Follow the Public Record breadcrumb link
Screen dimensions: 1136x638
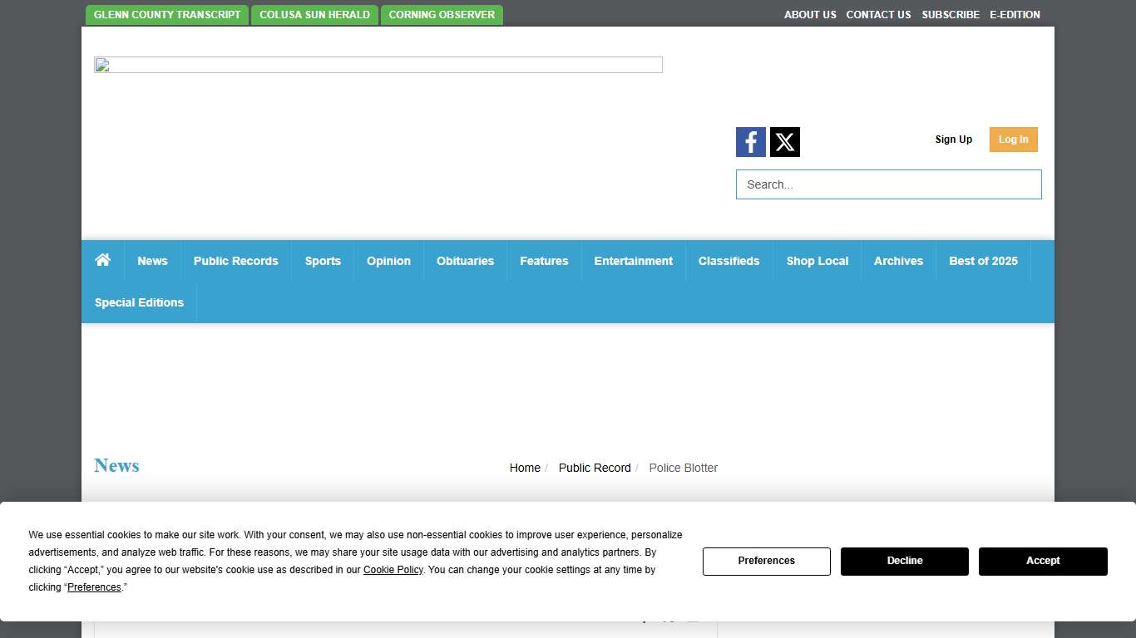click(595, 468)
